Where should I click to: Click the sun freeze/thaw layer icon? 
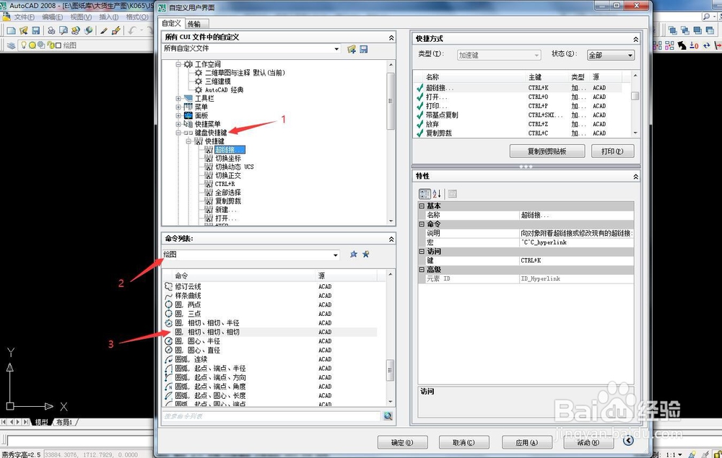[x=32, y=45]
